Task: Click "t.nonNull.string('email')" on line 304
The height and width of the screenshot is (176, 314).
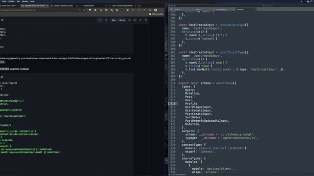Action: pyautogui.click(x=206, y=63)
